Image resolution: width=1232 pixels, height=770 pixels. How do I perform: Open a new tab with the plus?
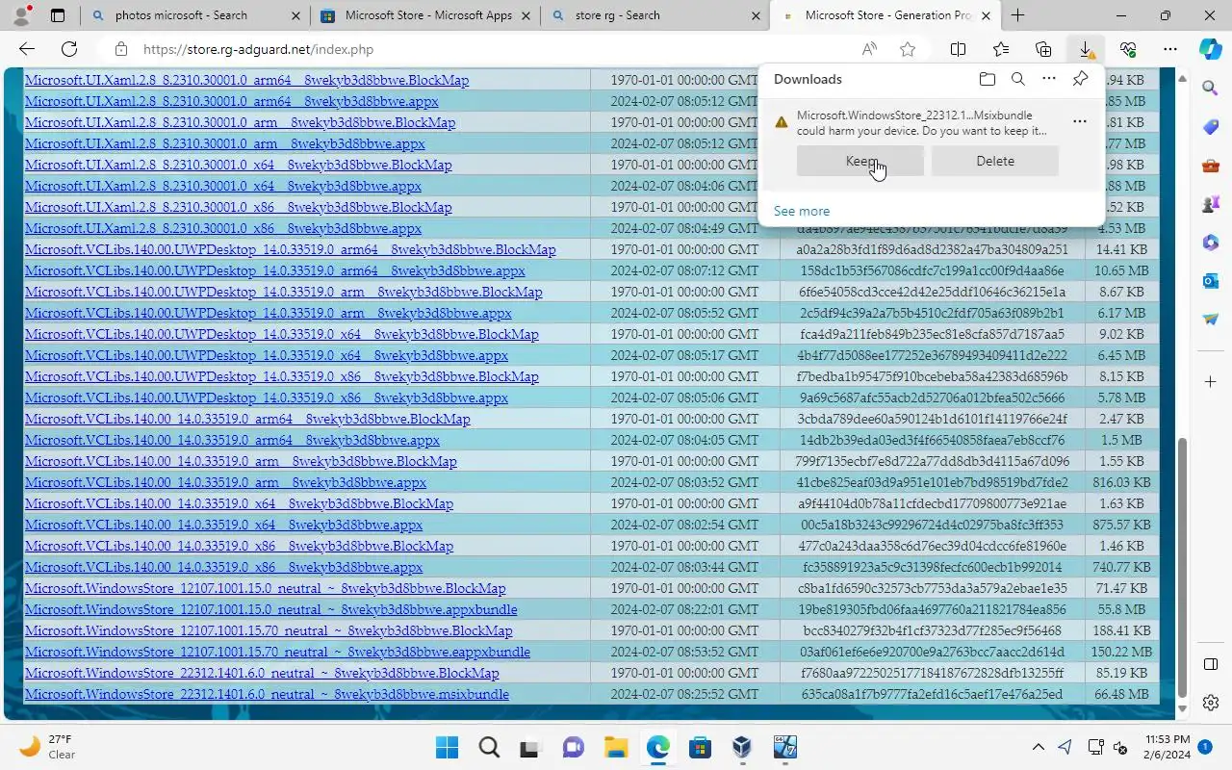click(x=1017, y=15)
